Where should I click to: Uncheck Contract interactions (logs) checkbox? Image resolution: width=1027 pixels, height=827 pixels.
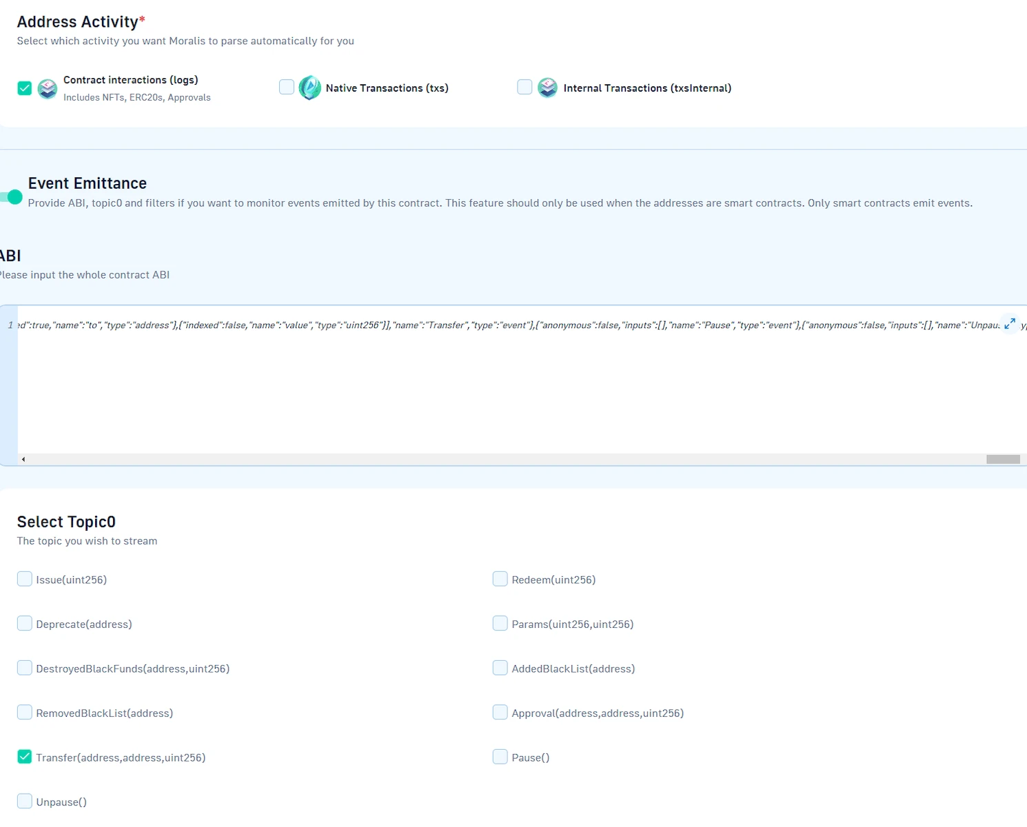tap(25, 88)
